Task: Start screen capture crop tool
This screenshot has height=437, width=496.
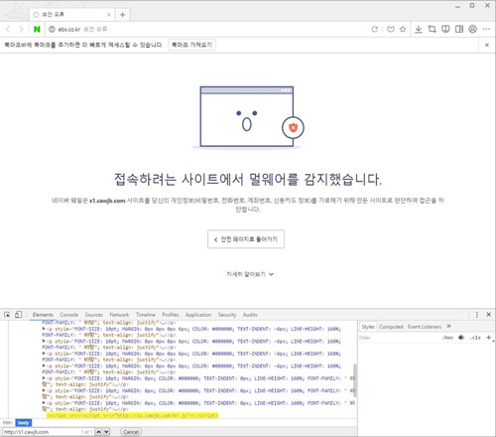Action: click(432, 29)
